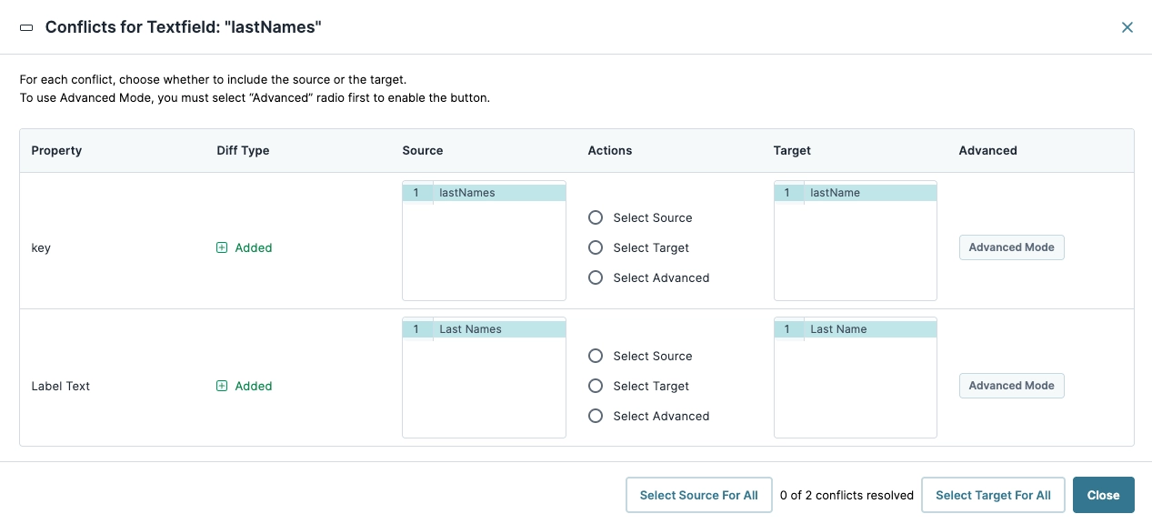This screenshot has height=524, width=1152.
Task: Click the green Added label in the key row
Action: (253, 247)
